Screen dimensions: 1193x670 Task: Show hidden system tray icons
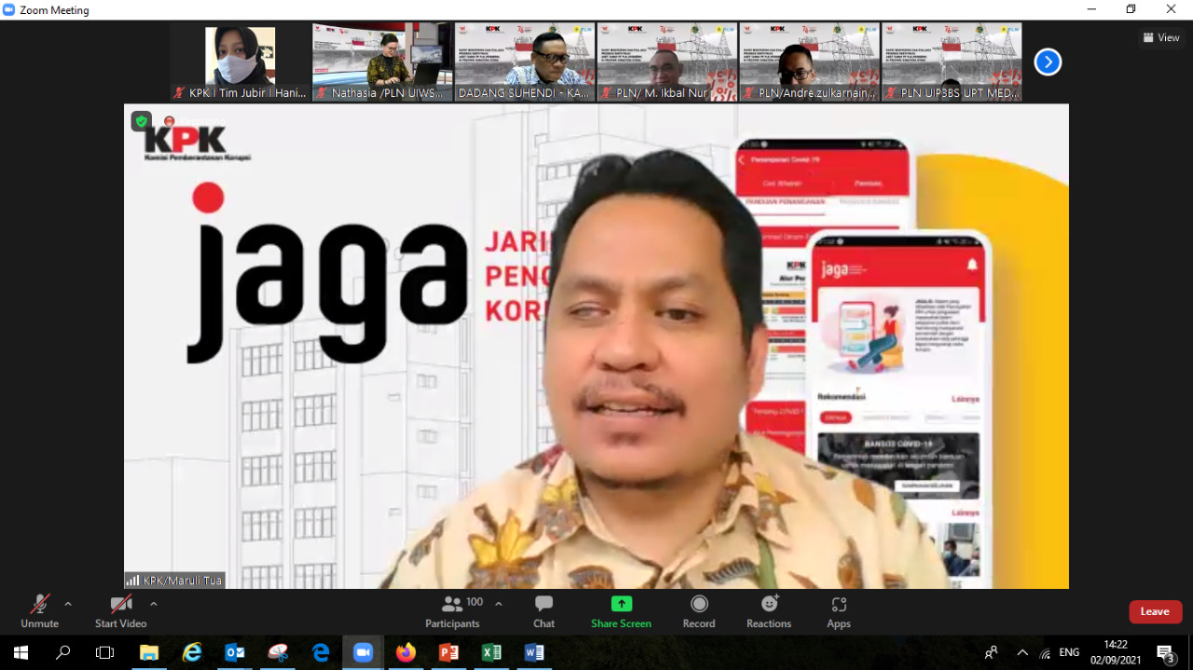click(1022, 652)
